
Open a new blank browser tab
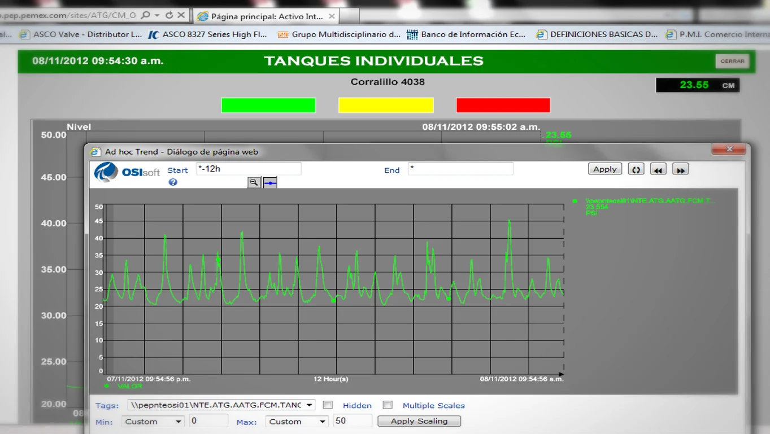[350, 16]
